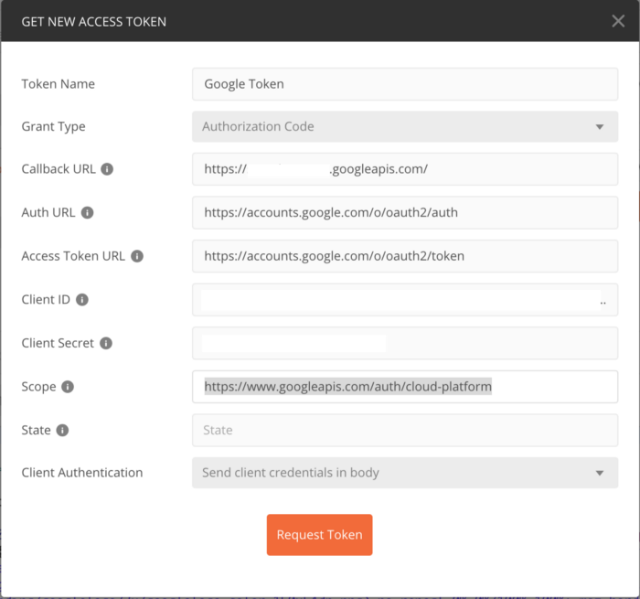Click the Auth URL info icon

click(x=88, y=212)
